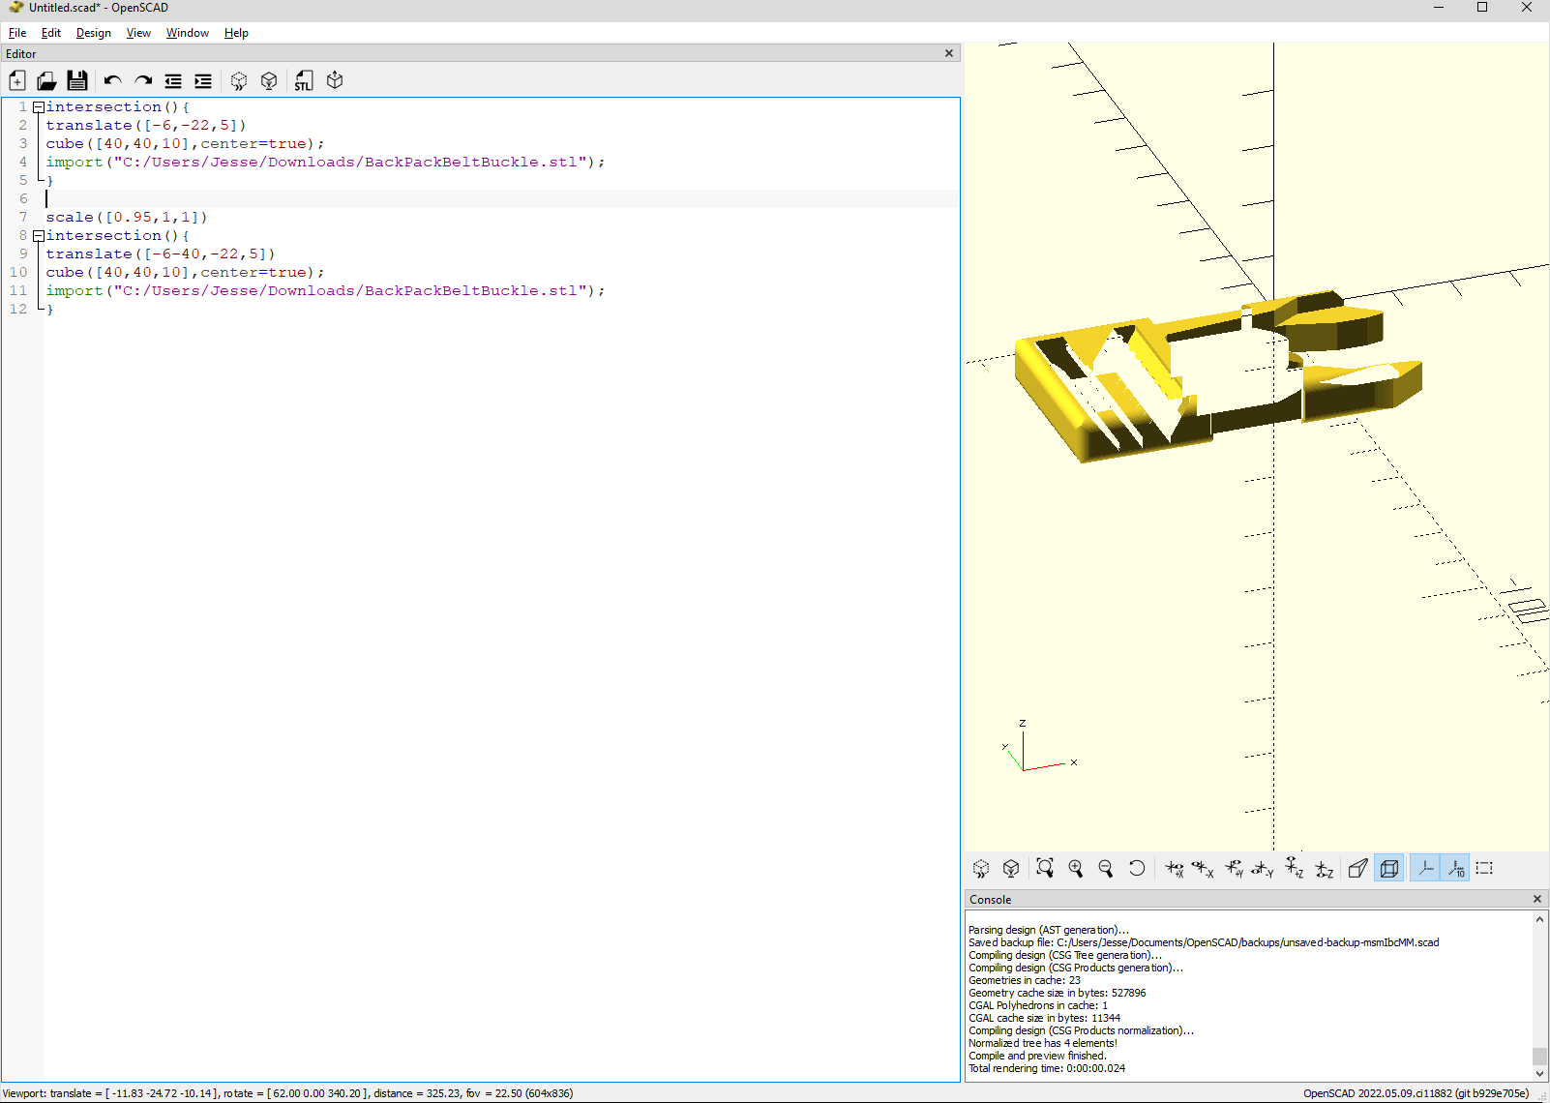Click the New file icon in editor toolbar
This screenshot has height=1103, width=1550.
(17, 81)
